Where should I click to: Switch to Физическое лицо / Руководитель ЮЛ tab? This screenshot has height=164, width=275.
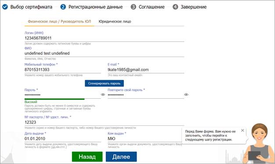pos(59,21)
